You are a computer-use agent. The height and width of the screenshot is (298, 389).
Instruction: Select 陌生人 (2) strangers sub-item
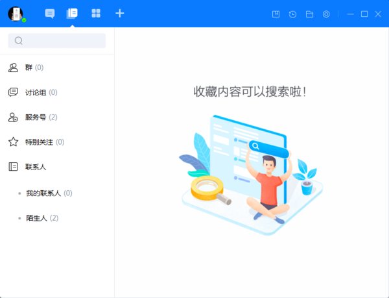(57, 218)
